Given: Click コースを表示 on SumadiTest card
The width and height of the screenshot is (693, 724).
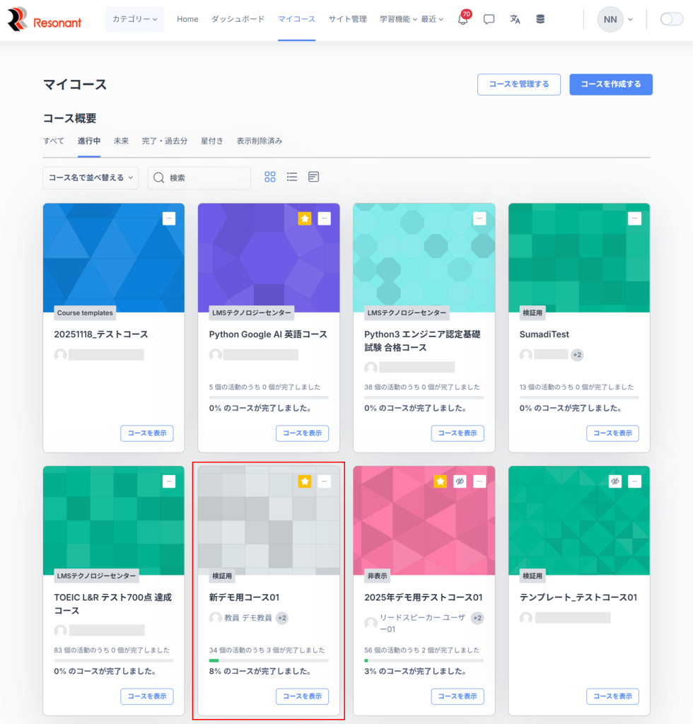Looking at the screenshot, I should pyautogui.click(x=612, y=433).
